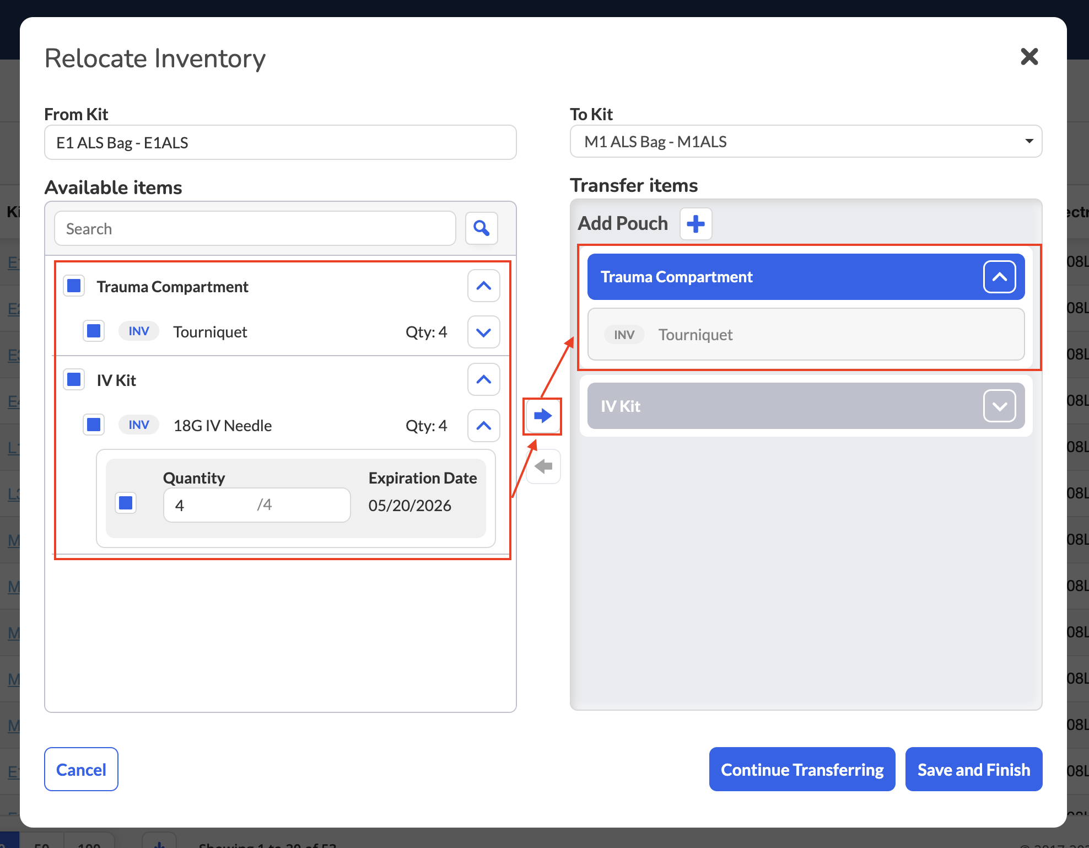The image size is (1089, 848).
Task: Click the blue right transfer arrow
Action: [x=543, y=416]
